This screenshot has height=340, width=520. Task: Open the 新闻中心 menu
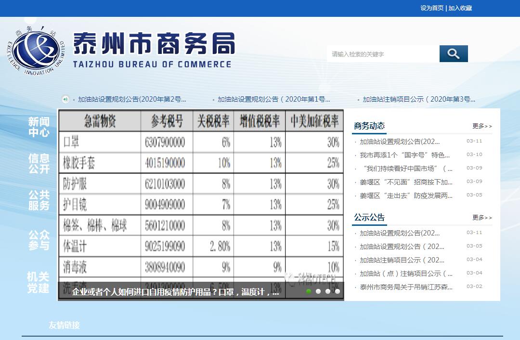[39, 127]
